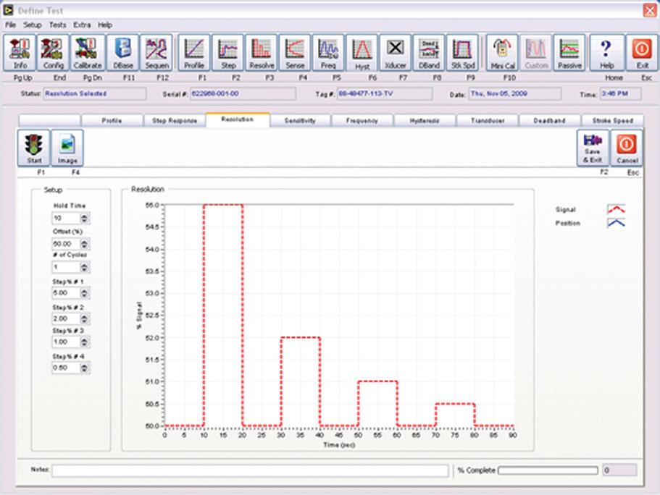The width and height of the screenshot is (660, 495).
Task: Select the Freq test icon
Action: click(328, 53)
